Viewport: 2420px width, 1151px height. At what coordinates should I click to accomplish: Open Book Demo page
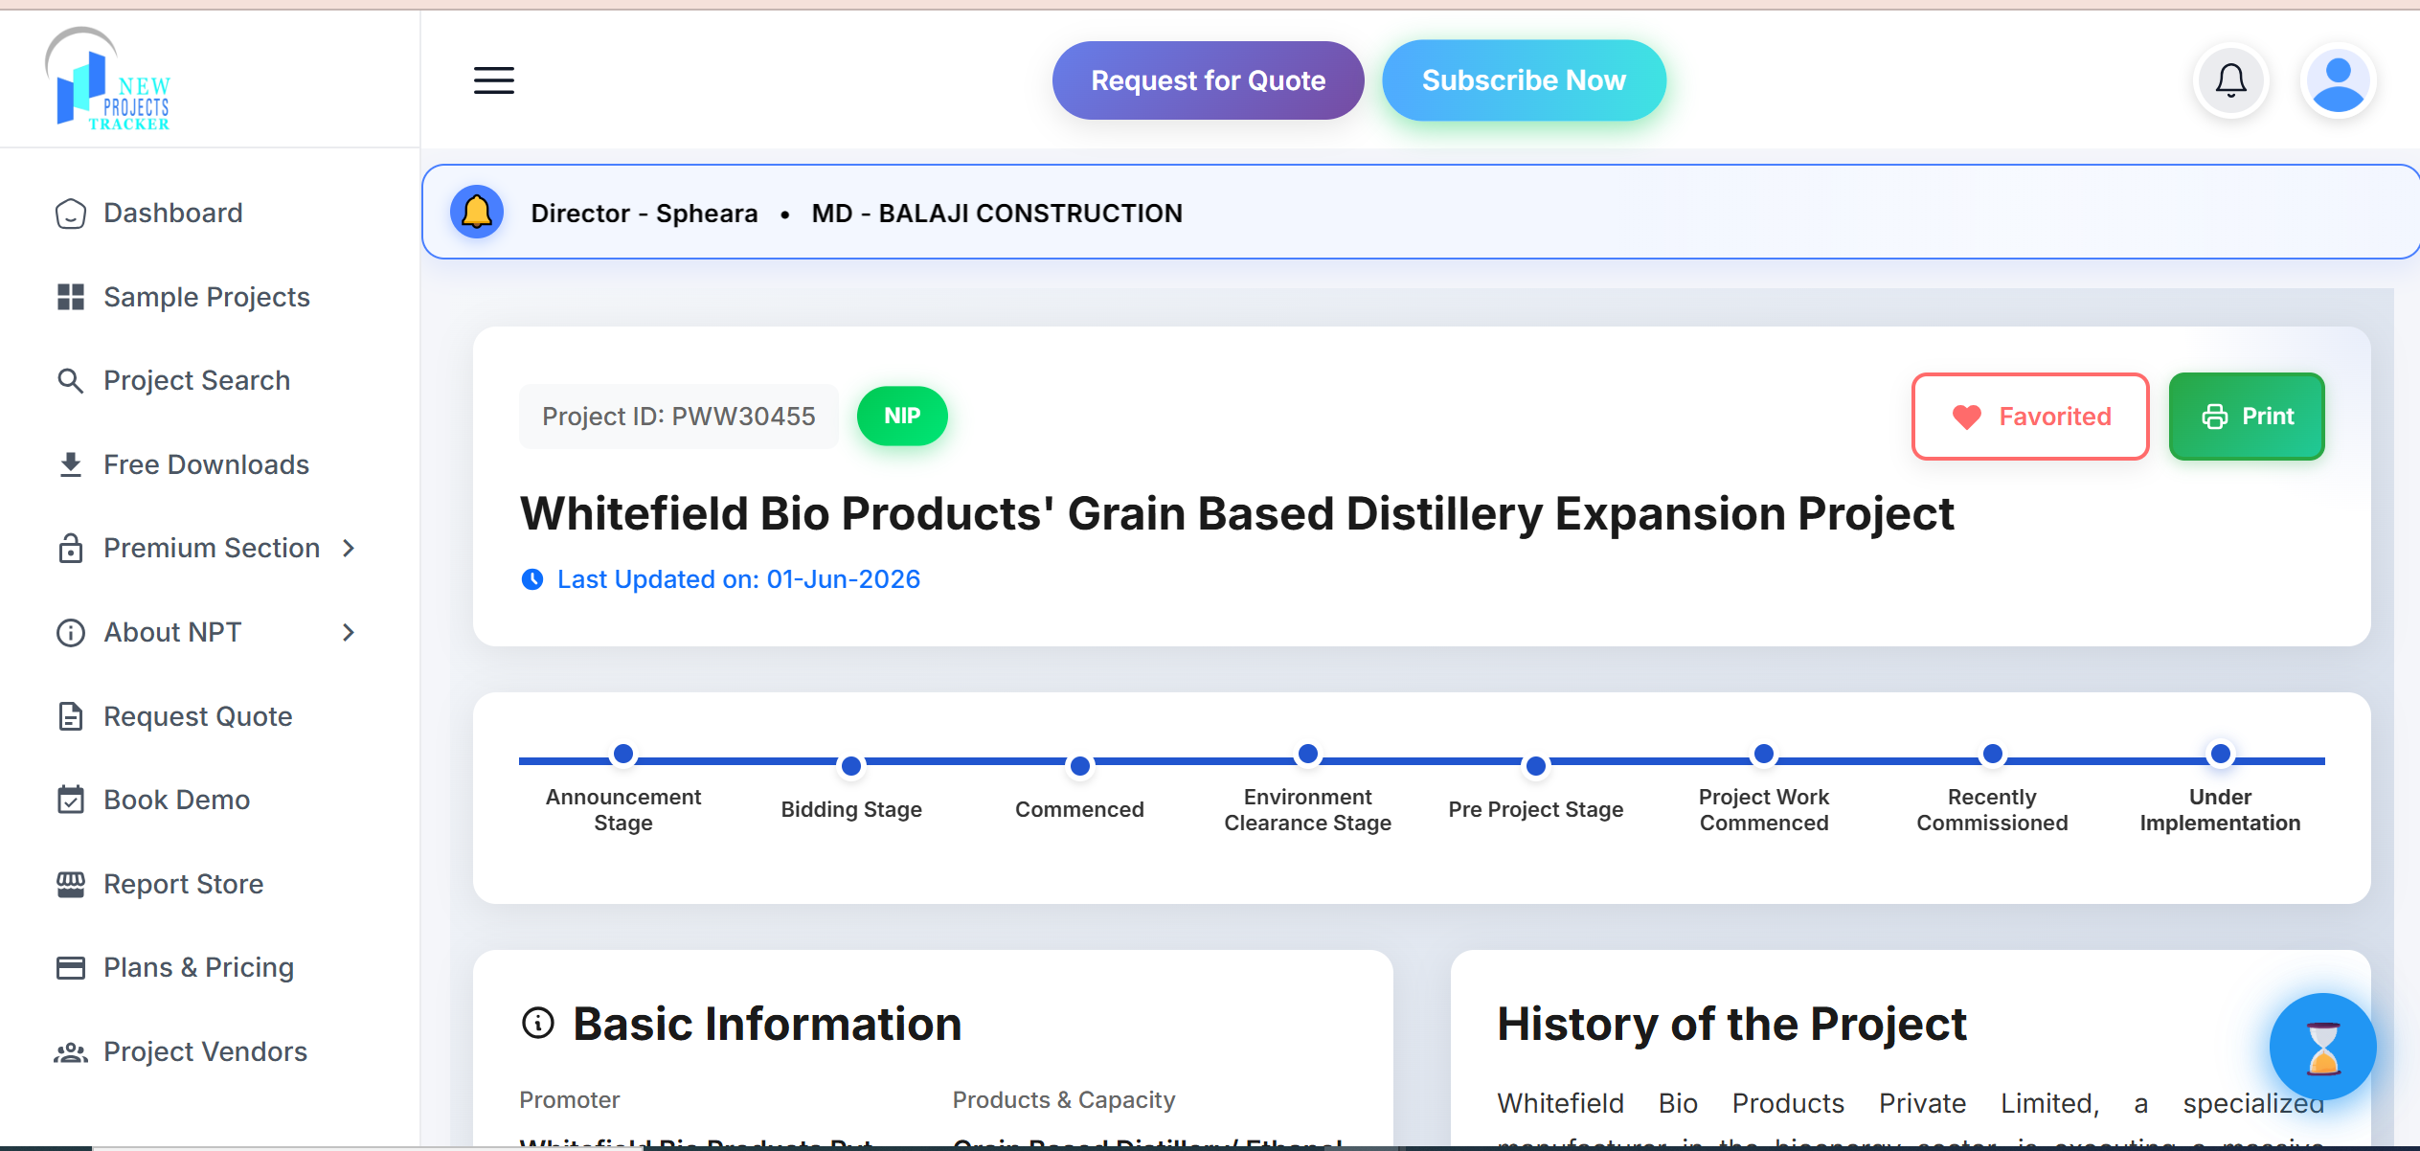pos(176,800)
